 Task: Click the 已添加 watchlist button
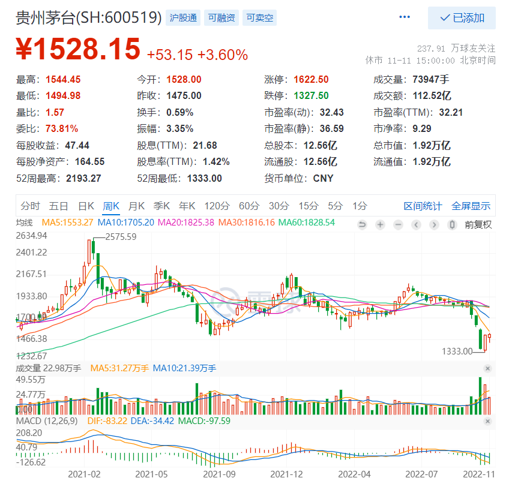tap(462, 18)
